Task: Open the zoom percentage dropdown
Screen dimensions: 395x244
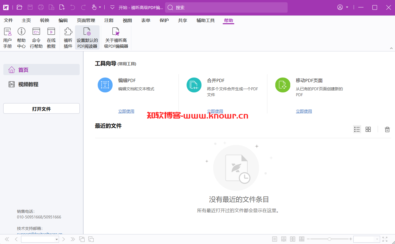Action: click(377, 239)
